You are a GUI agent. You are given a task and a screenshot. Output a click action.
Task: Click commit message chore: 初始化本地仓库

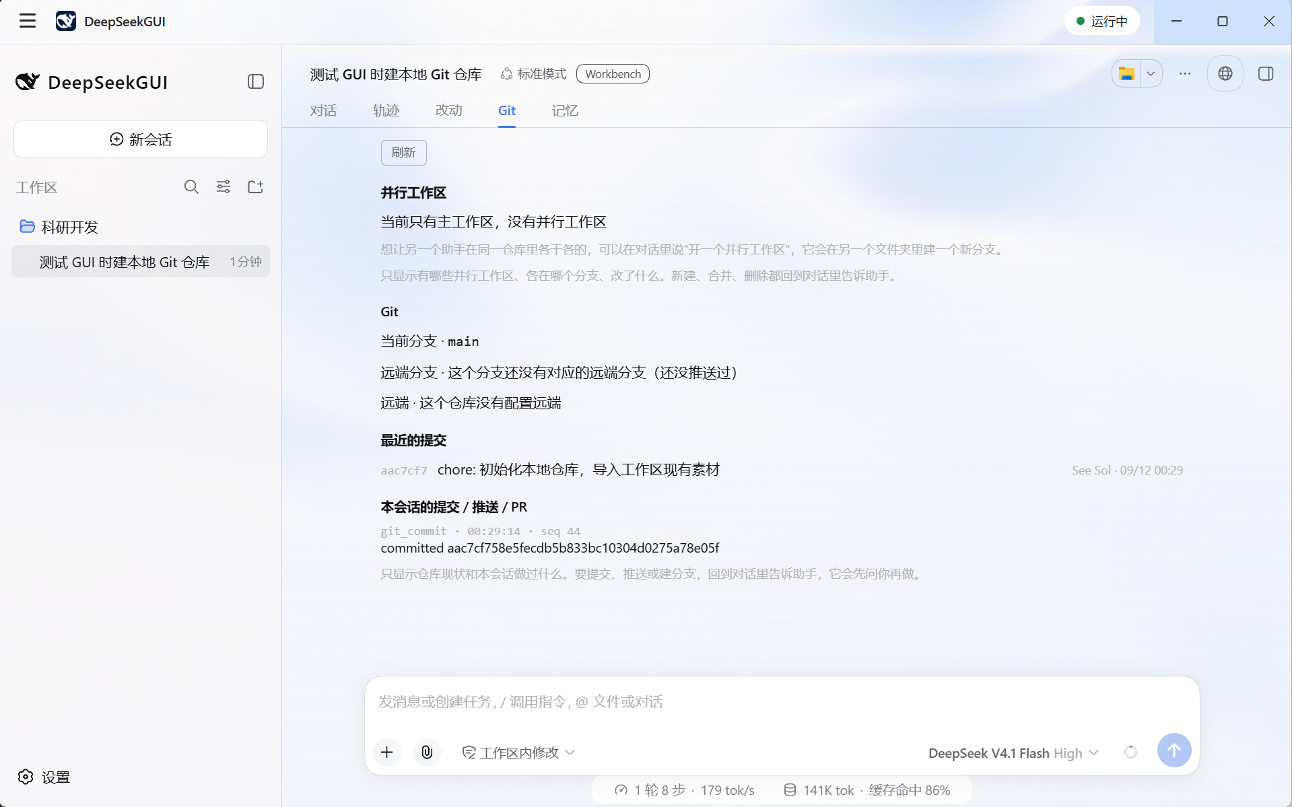click(578, 470)
